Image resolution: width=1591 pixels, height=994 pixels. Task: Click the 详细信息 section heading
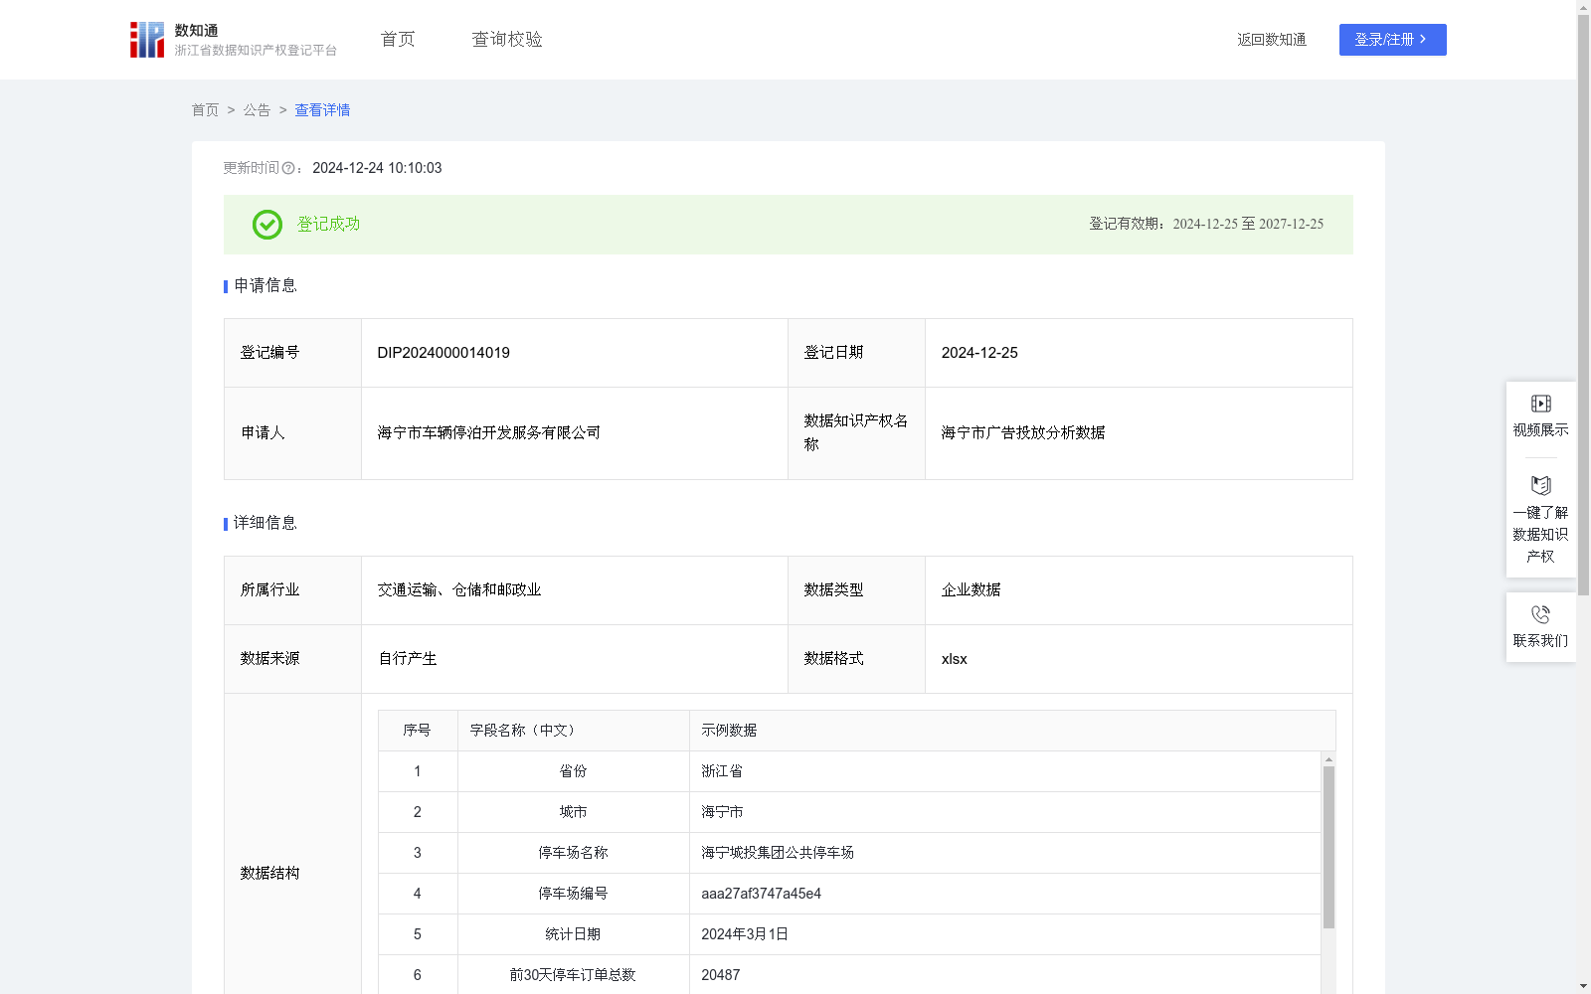[265, 524]
